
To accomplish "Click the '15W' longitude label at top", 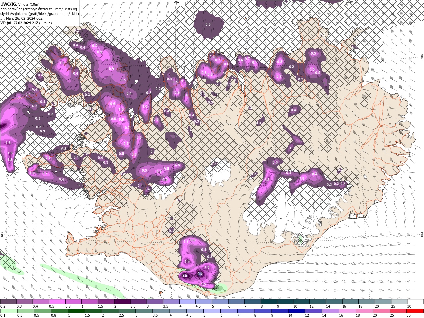I will 351,2.
